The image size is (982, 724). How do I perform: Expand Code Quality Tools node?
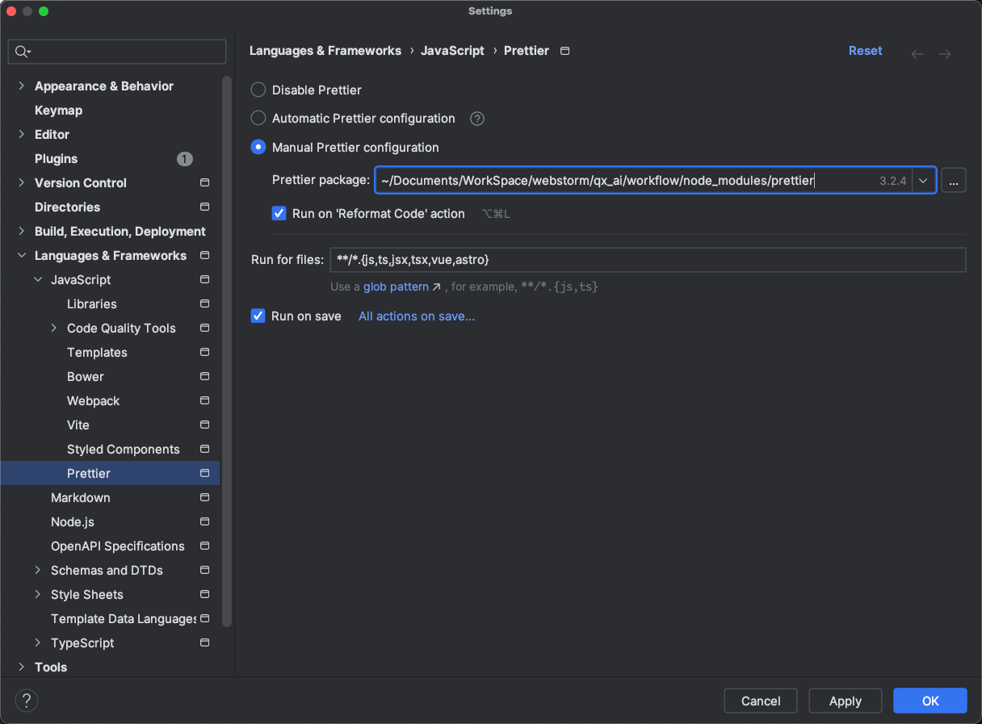pyautogui.click(x=54, y=329)
